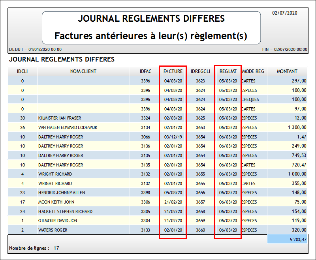Click the report title JOURNAL REGLEMENTS DIFFERES box
The image size is (316, 260).
click(x=151, y=27)
